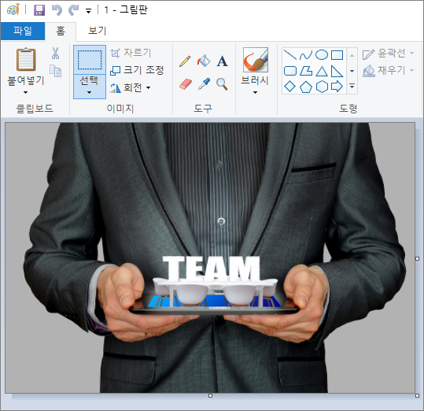Select the Pencil tool
The height and width of the screenshot is (411, 424).
tap(185, 61)
